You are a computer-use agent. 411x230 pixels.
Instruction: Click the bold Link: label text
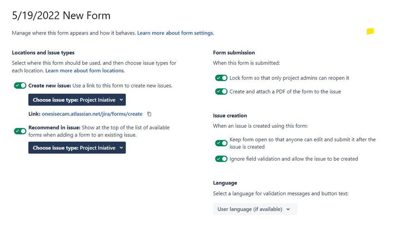34,114
